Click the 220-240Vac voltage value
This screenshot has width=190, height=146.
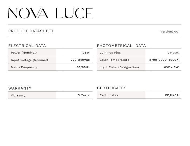pyautogui.click(x=80, y=60)
